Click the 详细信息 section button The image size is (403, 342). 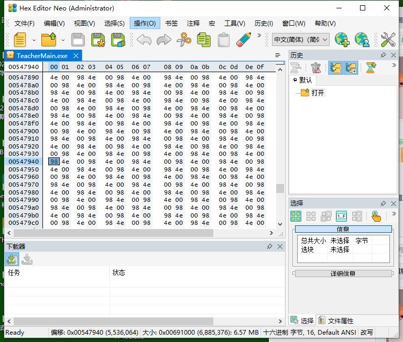pos(343,273)
